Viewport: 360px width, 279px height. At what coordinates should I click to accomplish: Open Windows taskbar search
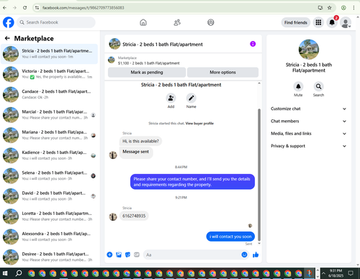[x=19, y=273]
